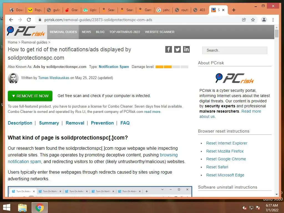
Task: Open the 'browsing notification spam' link
Action: [169, 155]
